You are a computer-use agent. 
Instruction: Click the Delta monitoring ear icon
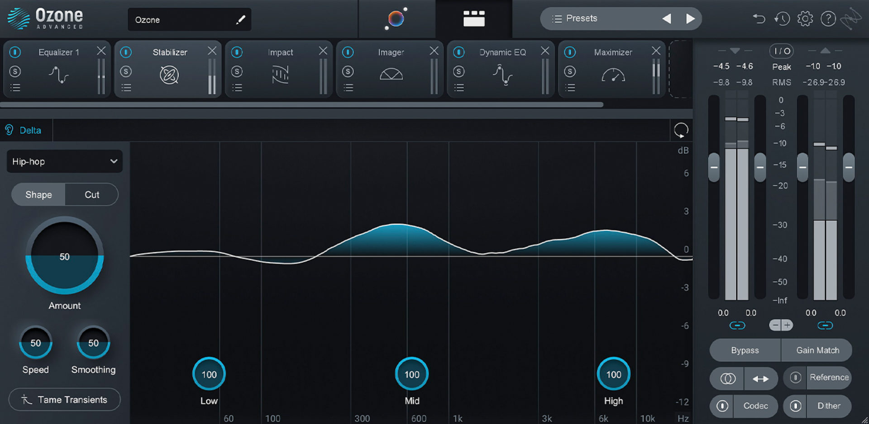[9, 130]
